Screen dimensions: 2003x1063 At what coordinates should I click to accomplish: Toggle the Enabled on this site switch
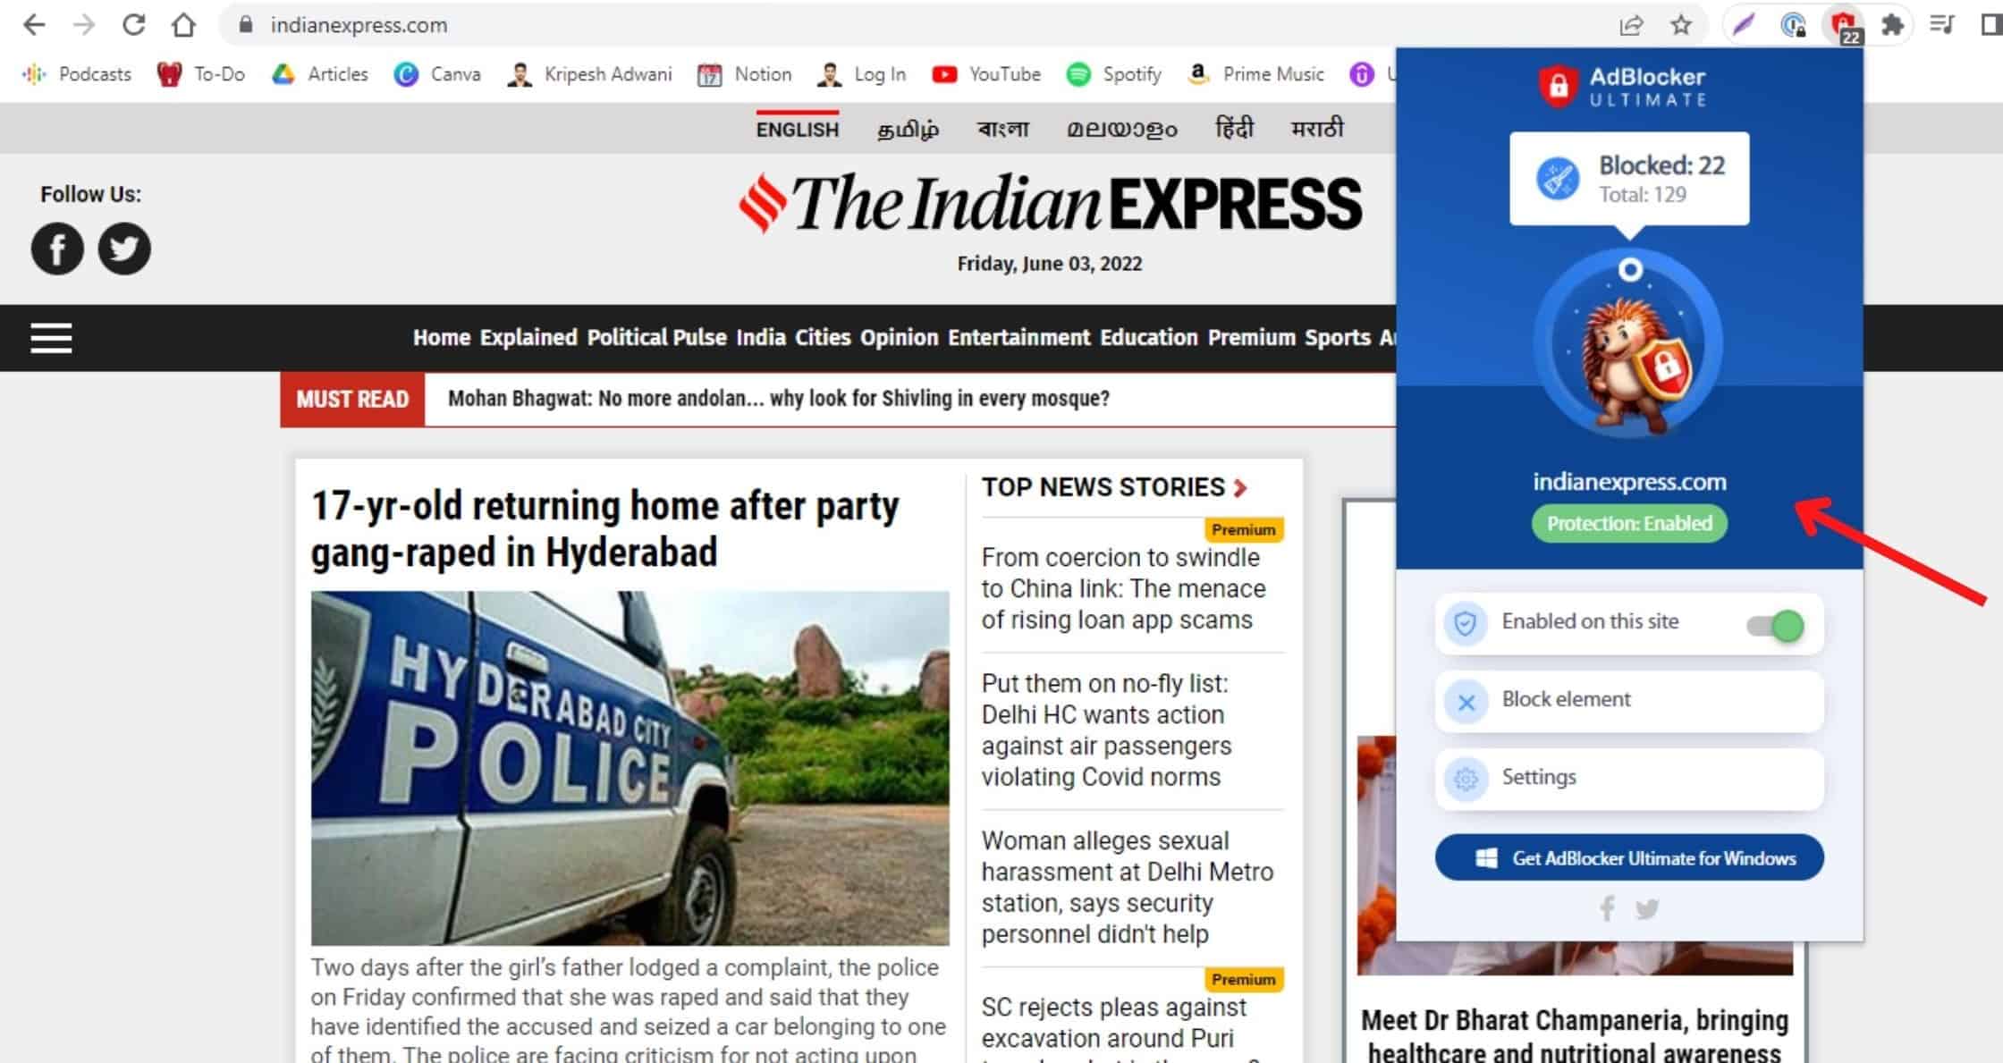point(1775,626)
